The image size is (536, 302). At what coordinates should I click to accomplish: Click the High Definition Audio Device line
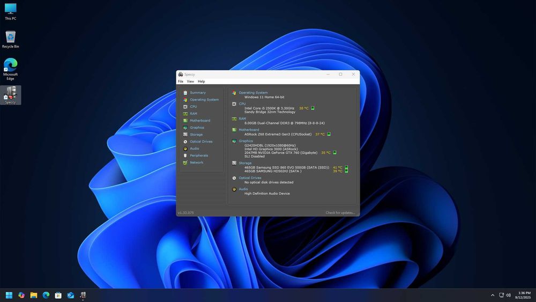[267, 194]
